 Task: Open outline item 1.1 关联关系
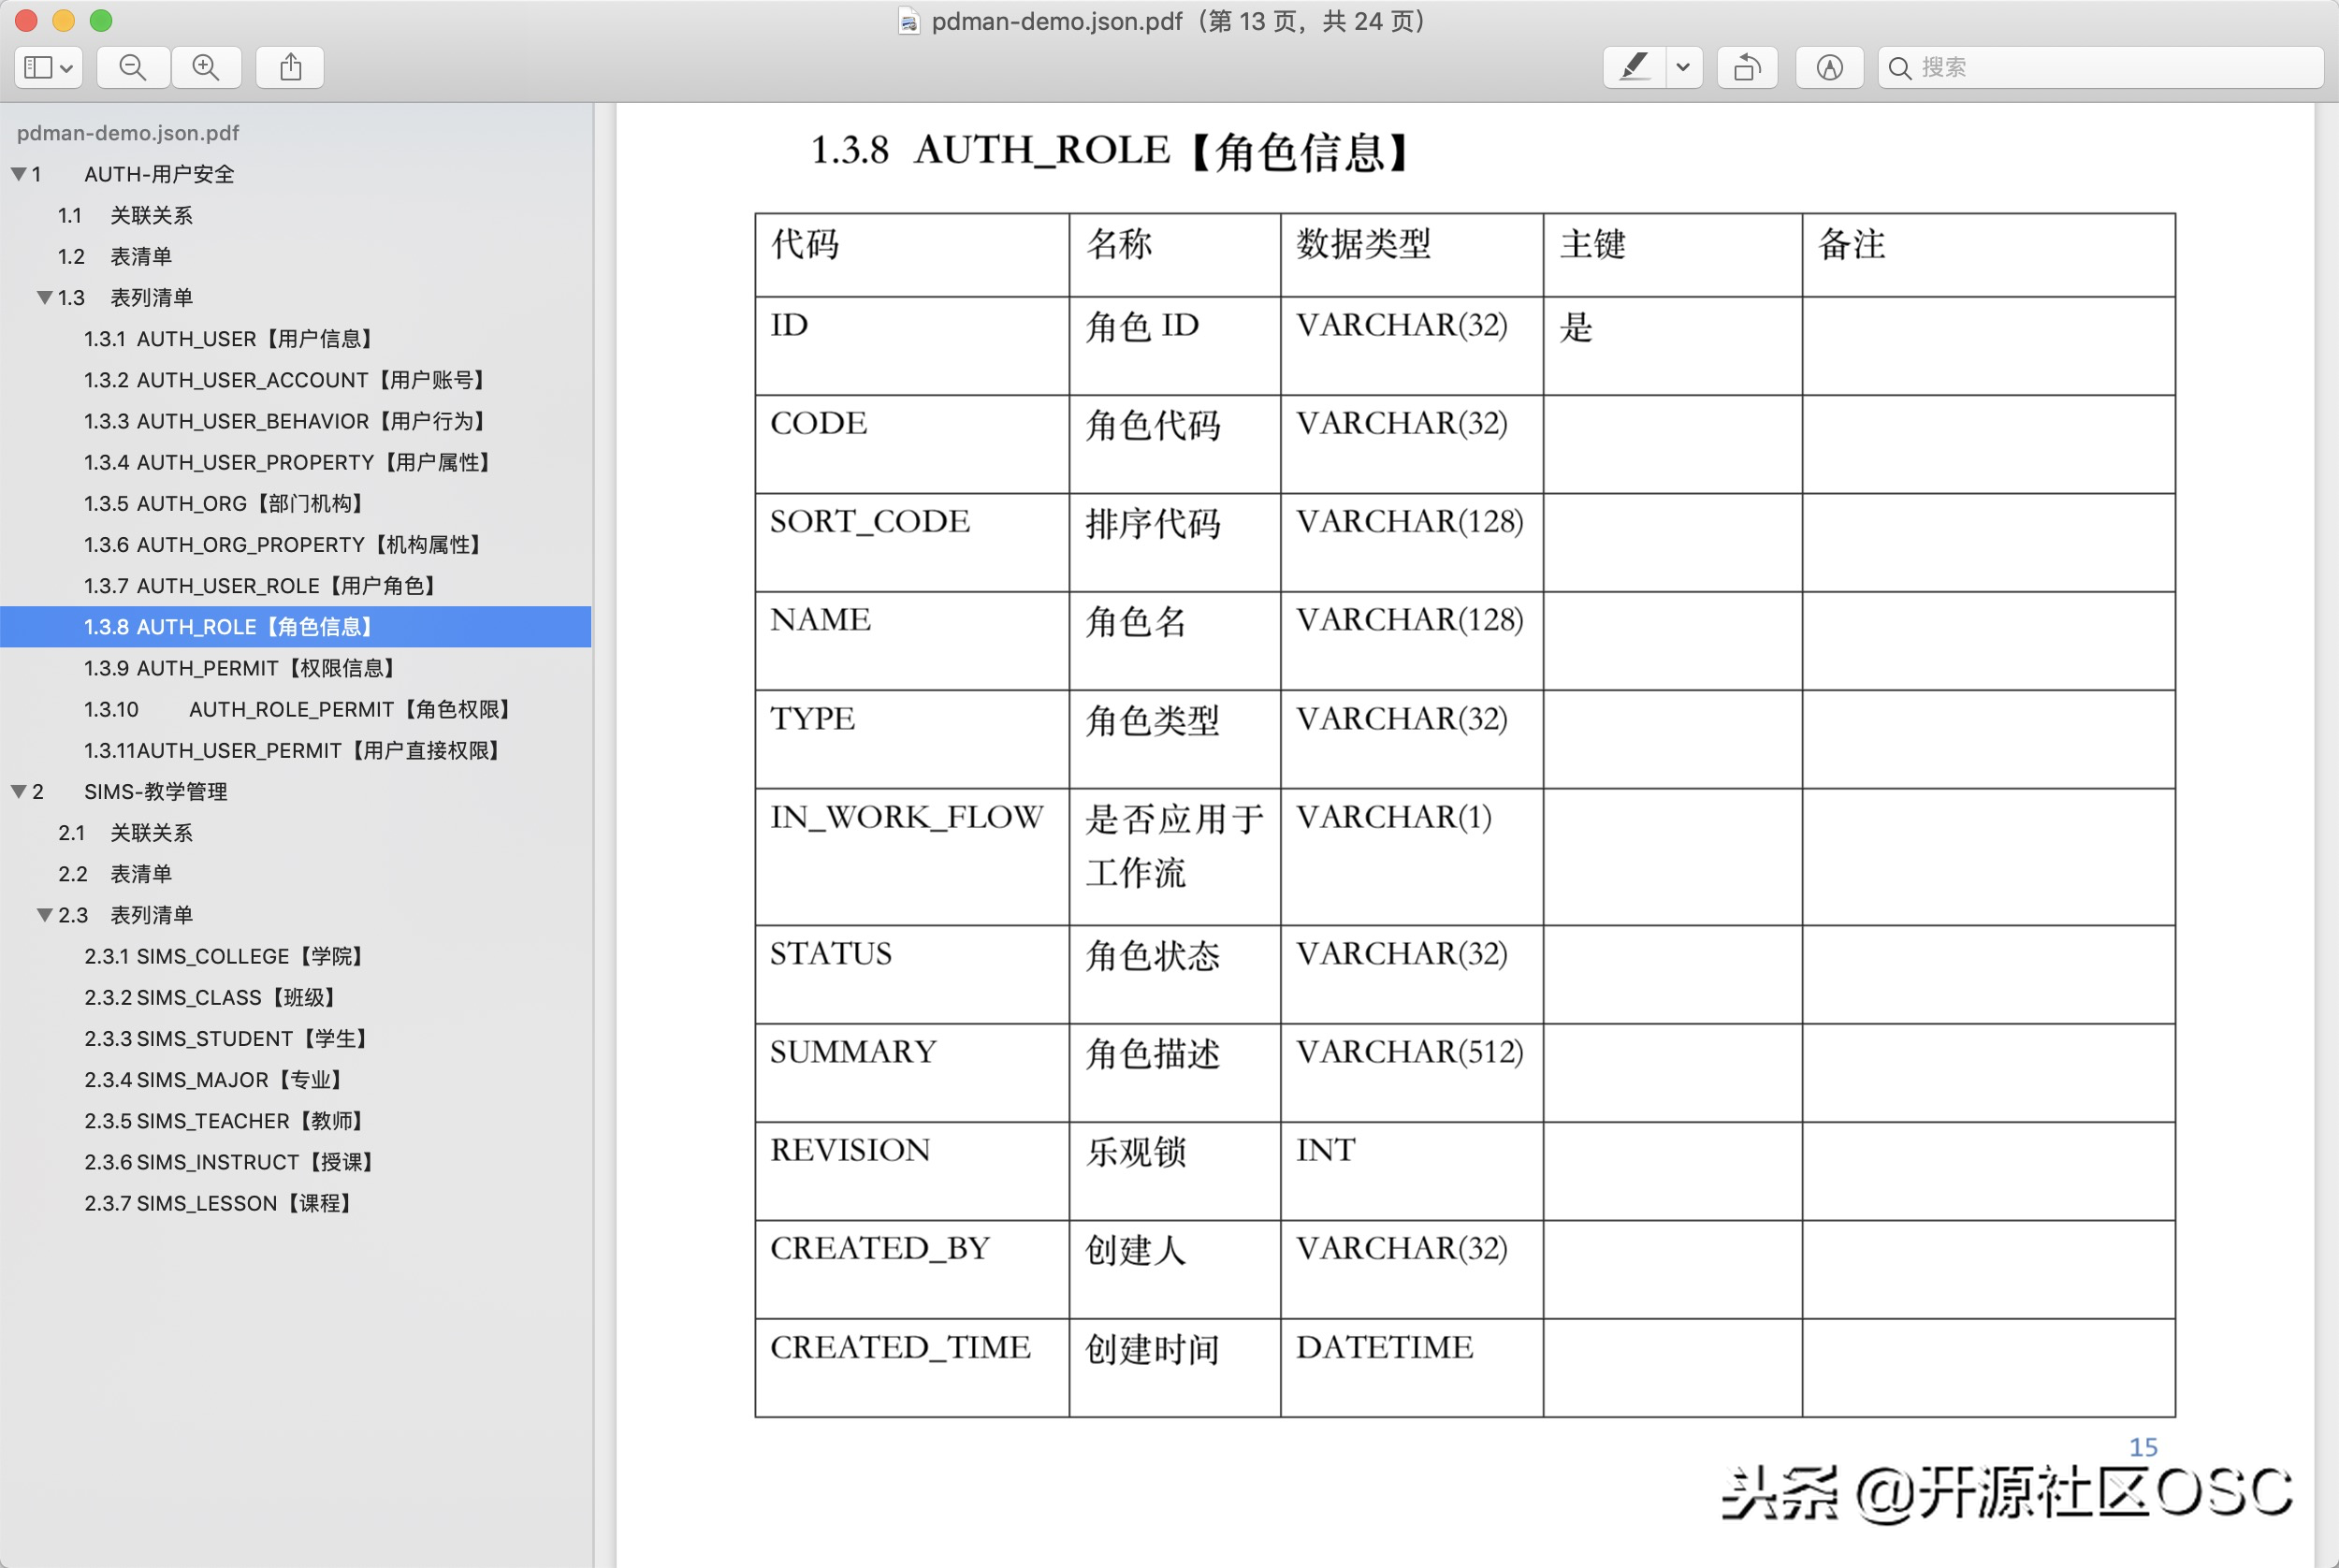click(125, 215)
